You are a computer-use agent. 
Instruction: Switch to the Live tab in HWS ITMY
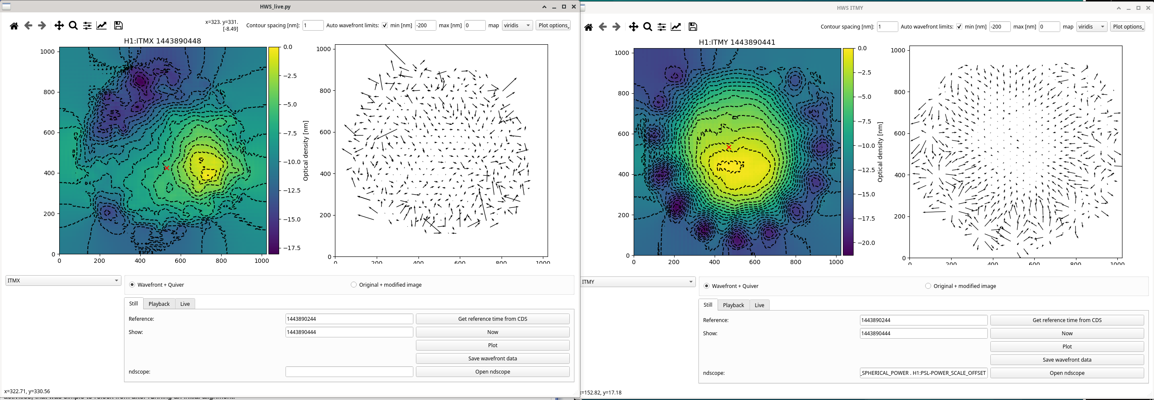(759, 305)
